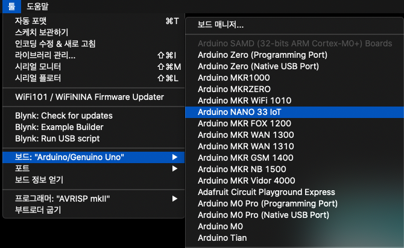Screen dimensions: 404x248
Task: Open the 툴 menu in the menu bar
Action: point(11,6)
